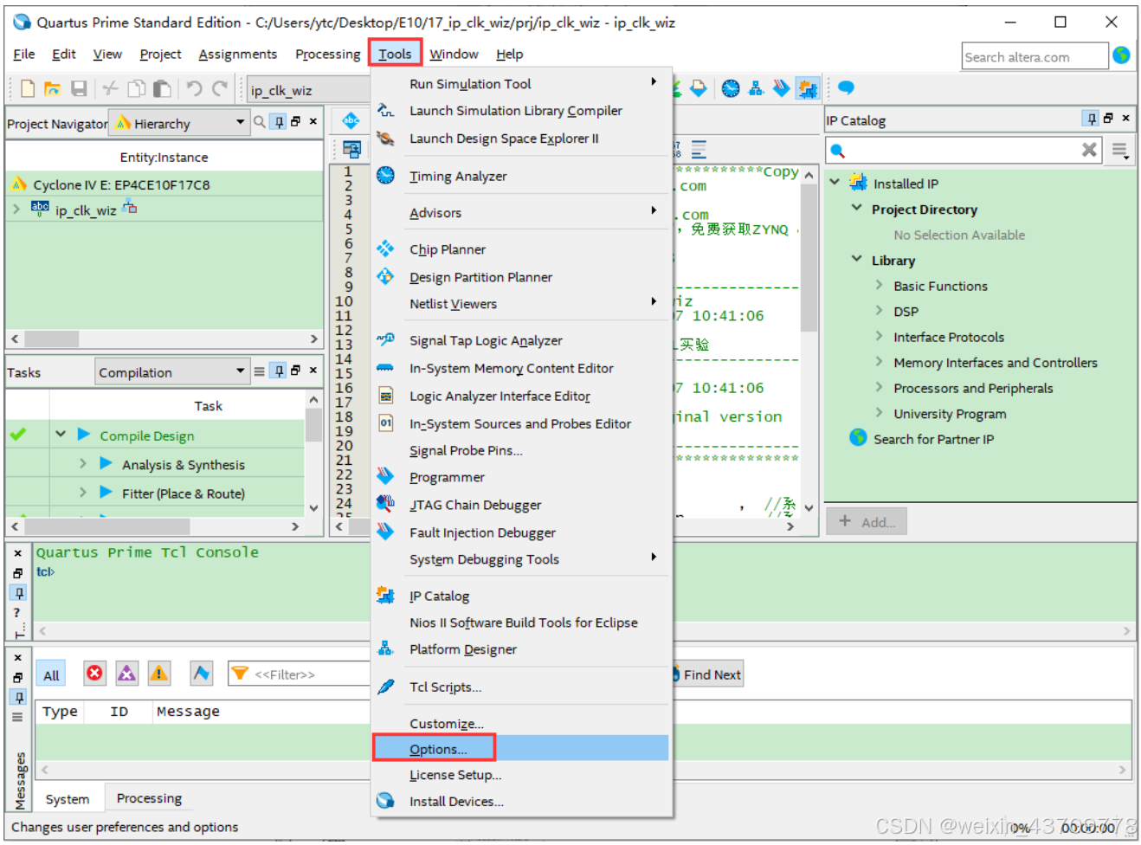This screenshot has height=845, width=1141.
Task: Collapse the Installed IP tree
Action: click(835, 182)
